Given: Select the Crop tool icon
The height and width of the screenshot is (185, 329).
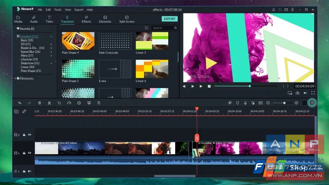Looking at the screenshot, I should [59, 103].
